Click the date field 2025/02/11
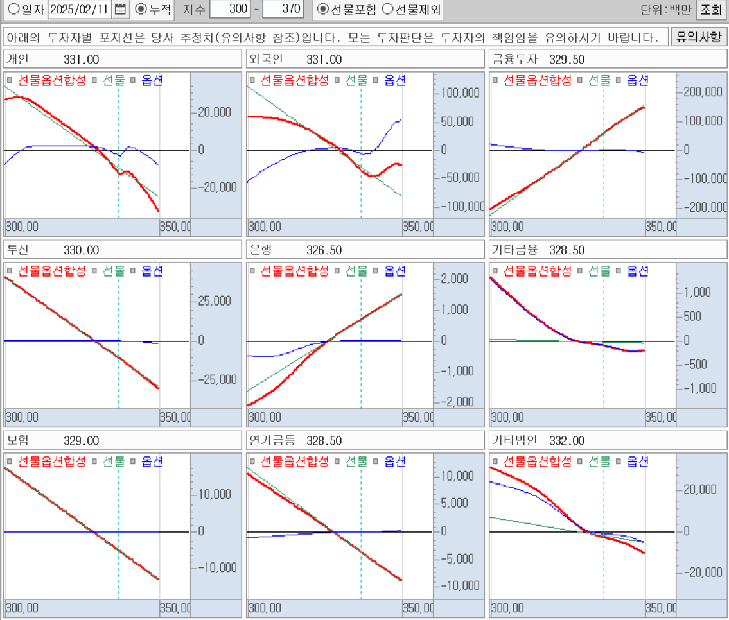The image size is (729, 620). pyautogui.click(x=80, y=9)
